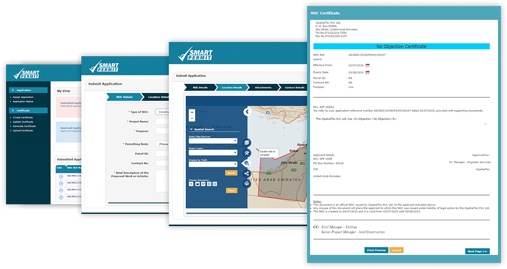Collapse the map side panel arrow
The height and width of the screenshot is (269, 507).
pos(247,112)
